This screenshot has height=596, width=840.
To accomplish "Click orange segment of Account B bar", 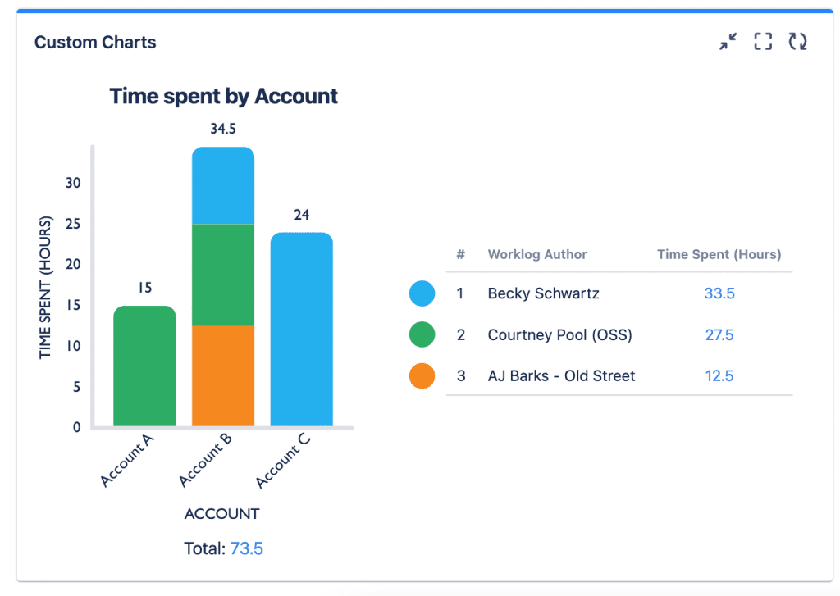I will pyautogui.click(x=223, y=375).
